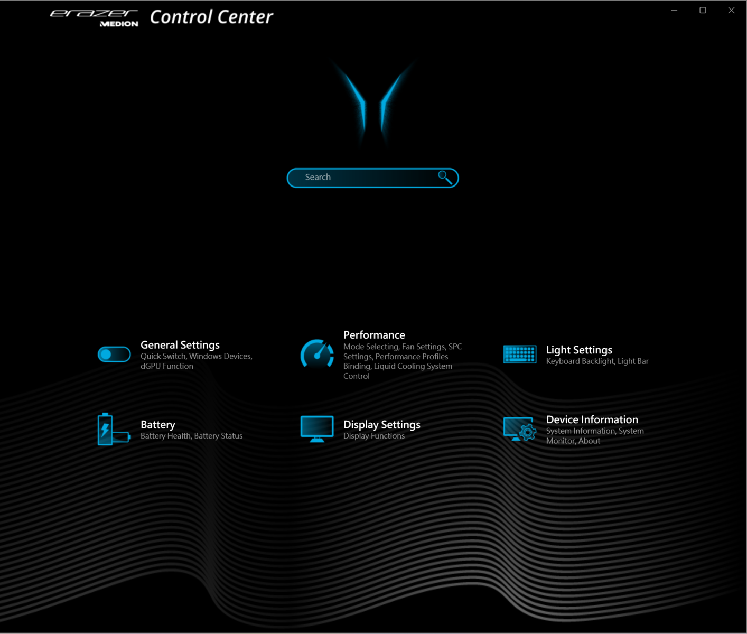Click the Display Settings monitor icon

317,429
